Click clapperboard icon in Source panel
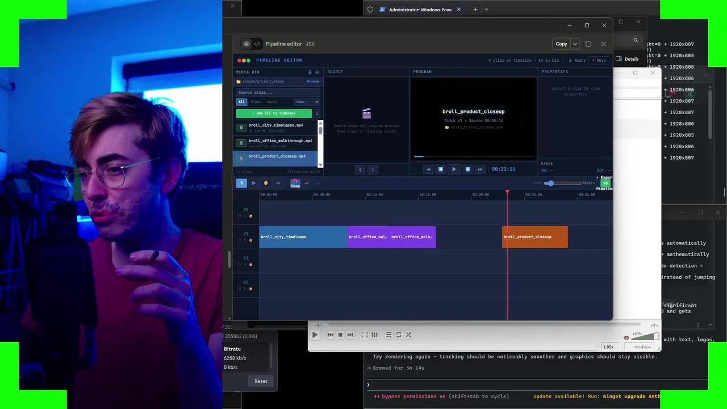Image resolution: width=727 pixels, height=409 pixels. [x=366, y=114]
